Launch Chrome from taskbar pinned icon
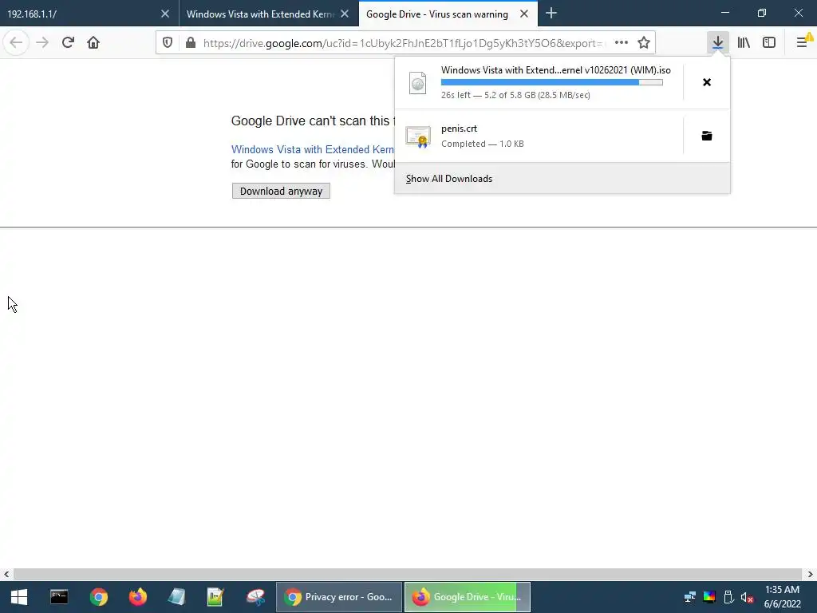 tap(98, 597)
